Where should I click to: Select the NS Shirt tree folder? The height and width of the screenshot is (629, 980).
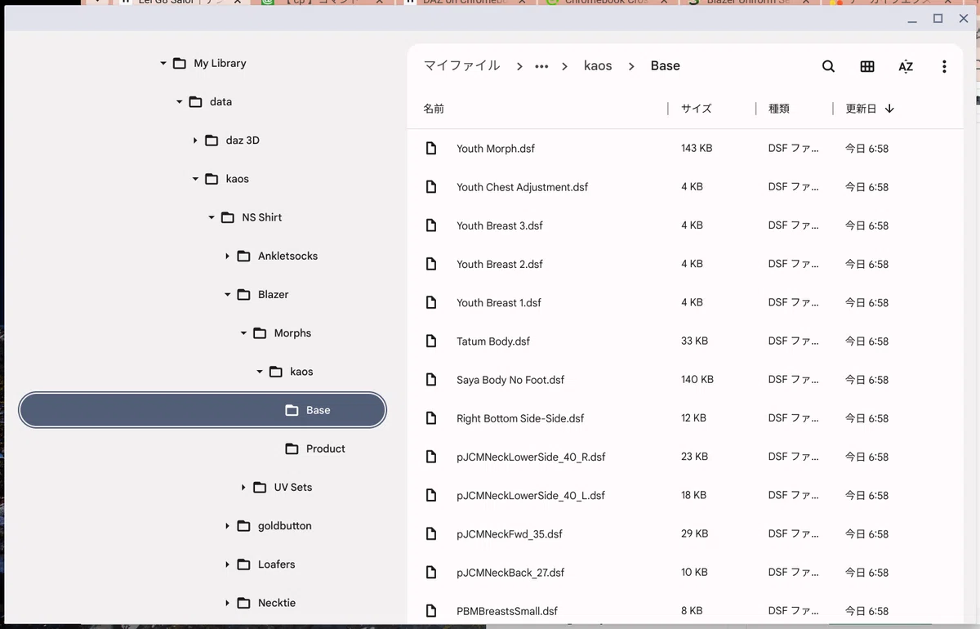click(x=261, y=217)
